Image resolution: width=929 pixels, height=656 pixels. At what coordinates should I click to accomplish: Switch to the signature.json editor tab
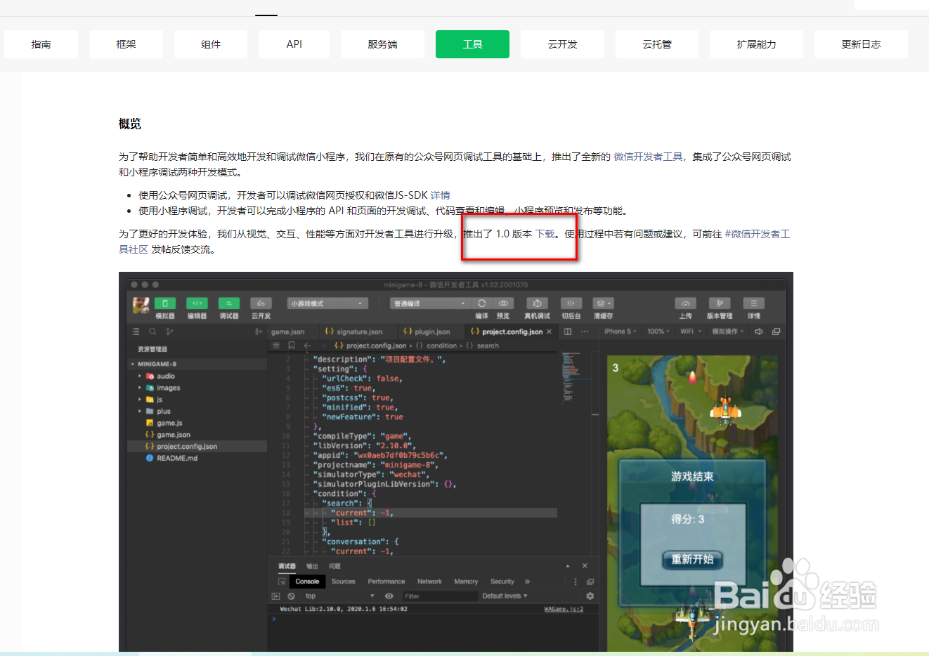tap(358, 331)
